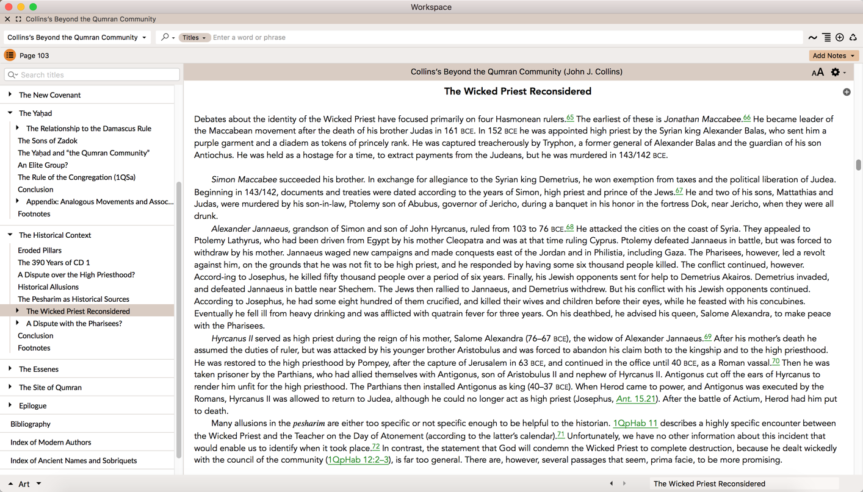The width and height of the screenshot is (863, 492).
Task: Click the main search phrase field
Action: click(x=507, y=38)
